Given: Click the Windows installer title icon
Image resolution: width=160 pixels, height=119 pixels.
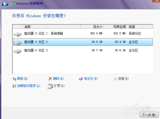Looking at the screenshot, I should pos(13,4).
